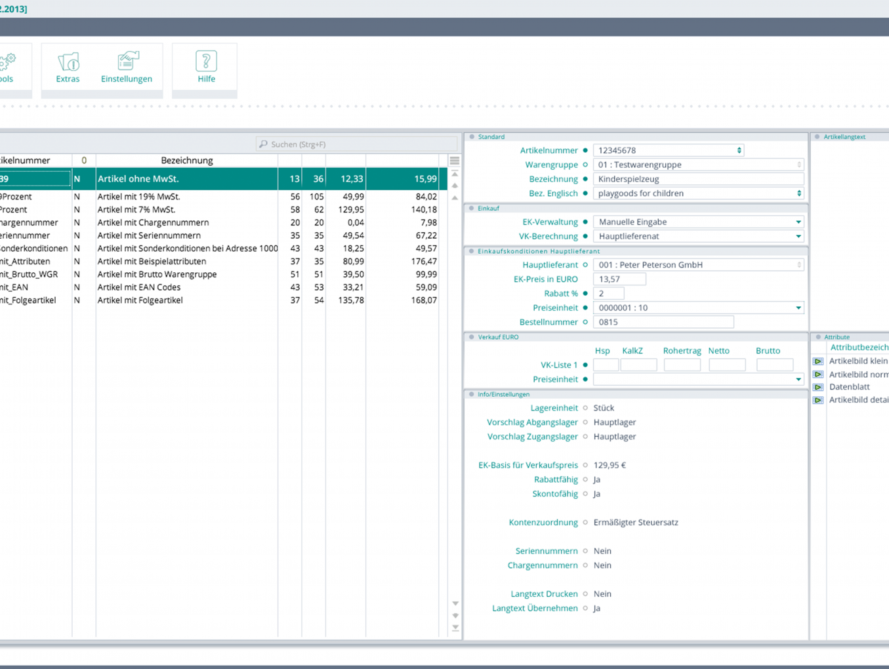
Task: Click the Artikellangtext panel header
Action: pos(850,136)
